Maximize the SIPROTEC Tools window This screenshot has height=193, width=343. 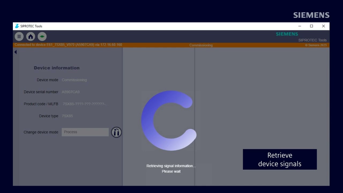click(x=311, y=26)
